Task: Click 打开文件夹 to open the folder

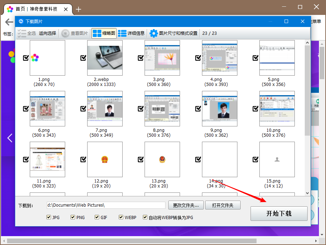Action: click(x=223, y=205)
